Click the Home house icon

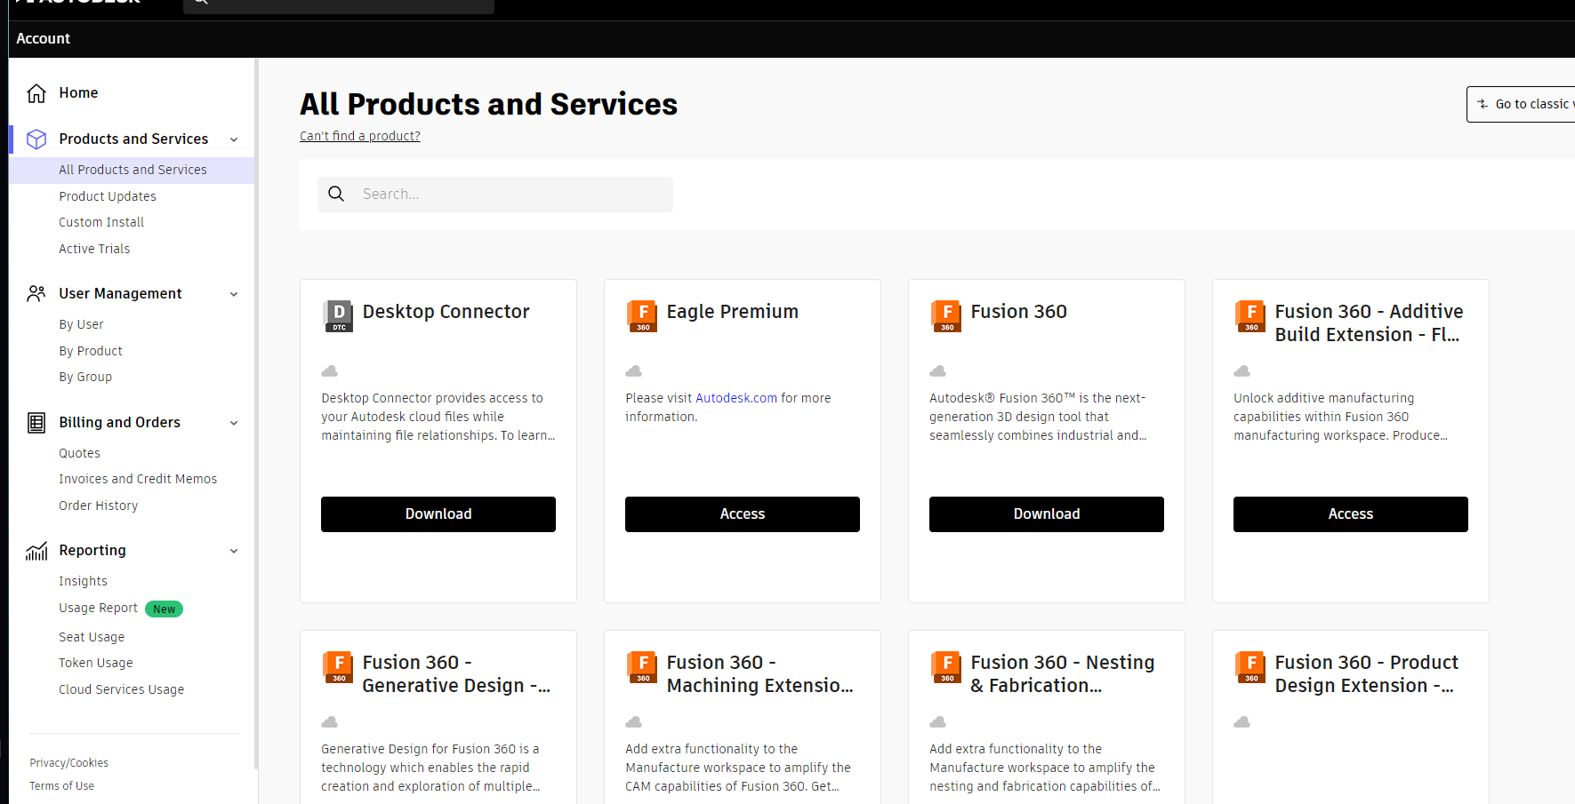coord(36,93)
